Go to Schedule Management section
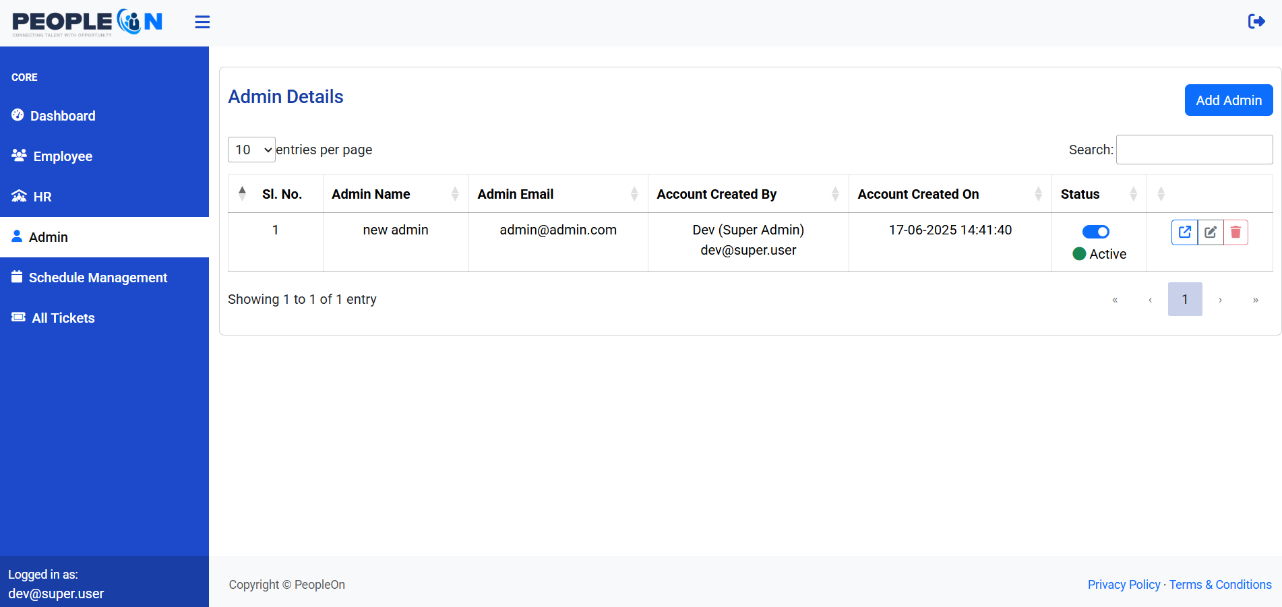This screenshot has height=607, width=1282. [98, 278]
